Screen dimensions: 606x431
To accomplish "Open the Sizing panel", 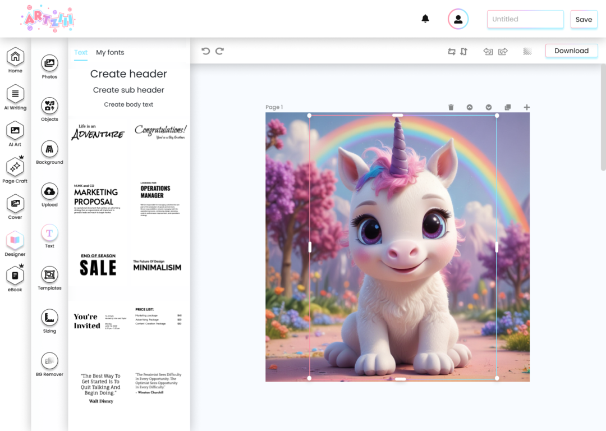I will point(49,321).
